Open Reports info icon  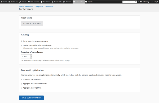tap(86, 2)
